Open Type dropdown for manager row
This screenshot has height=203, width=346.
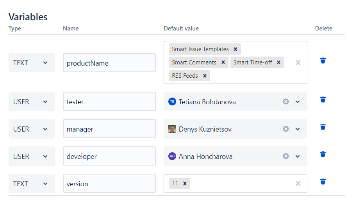(32, 129)
